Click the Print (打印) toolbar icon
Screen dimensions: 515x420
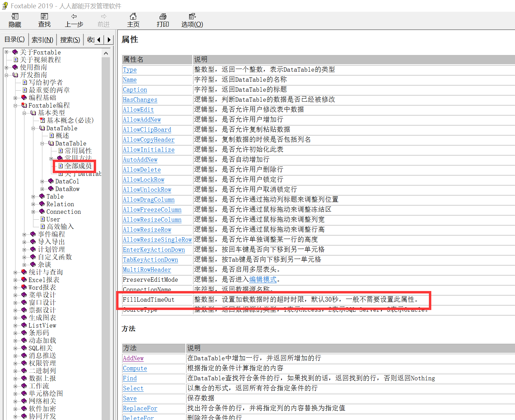[163, 17]
